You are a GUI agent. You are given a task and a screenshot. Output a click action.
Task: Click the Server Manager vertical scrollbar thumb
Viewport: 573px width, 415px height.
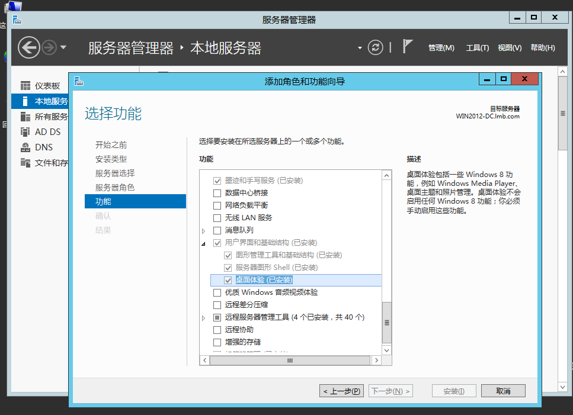click(562, 114)
